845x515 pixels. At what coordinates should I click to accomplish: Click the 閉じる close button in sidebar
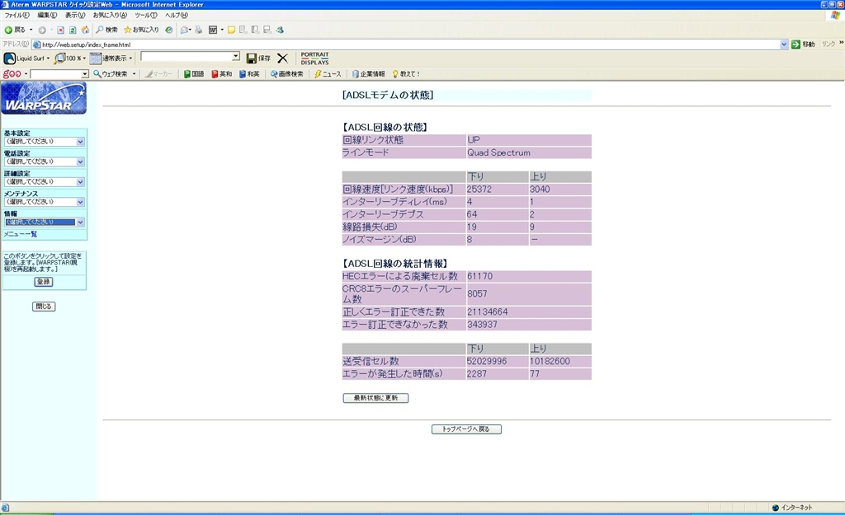pos(44,307)
